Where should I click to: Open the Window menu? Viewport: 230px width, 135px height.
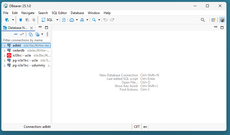(94, 13)
